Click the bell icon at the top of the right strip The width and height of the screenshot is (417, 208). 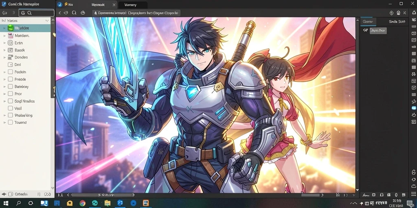pos(414,13)
